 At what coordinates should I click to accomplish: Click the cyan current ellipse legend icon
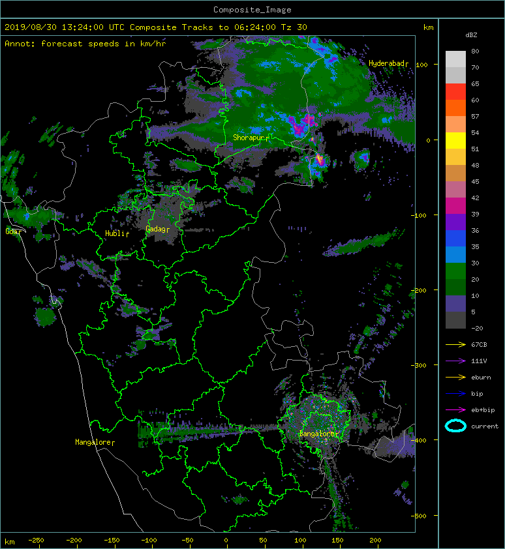(x=455, y=426)
